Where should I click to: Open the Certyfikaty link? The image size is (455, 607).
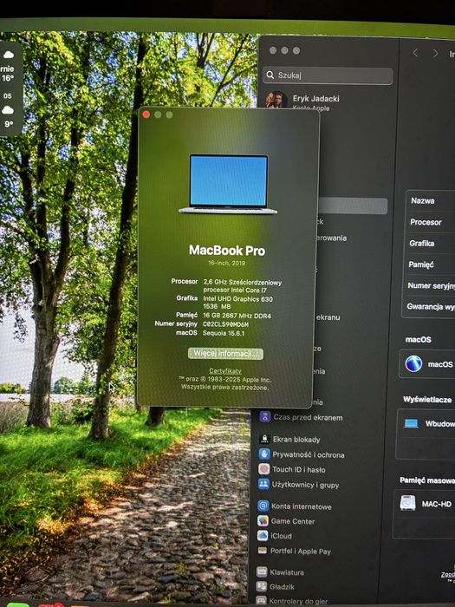(x=225, y=371)
